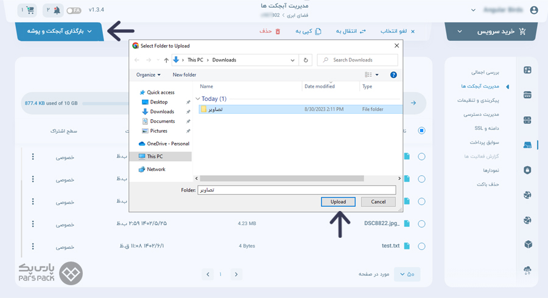Image resolution: width=548 pixels, height=298 pixels.
Task: Click the Search Downloads field
Action: pos(357,60)
